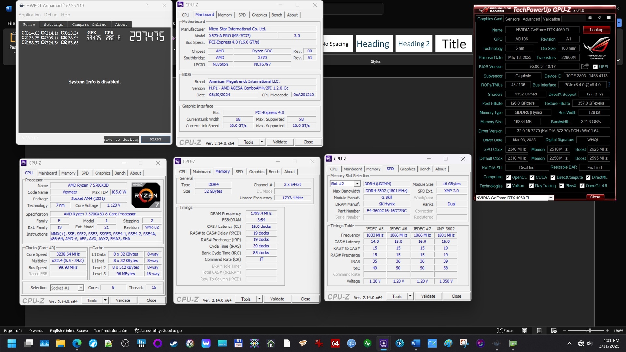The width and height of the screenshot is (626, 352).
Task: Expand Tools arrow in CPU-Z SPD window
Action: [x=410, y=296]
